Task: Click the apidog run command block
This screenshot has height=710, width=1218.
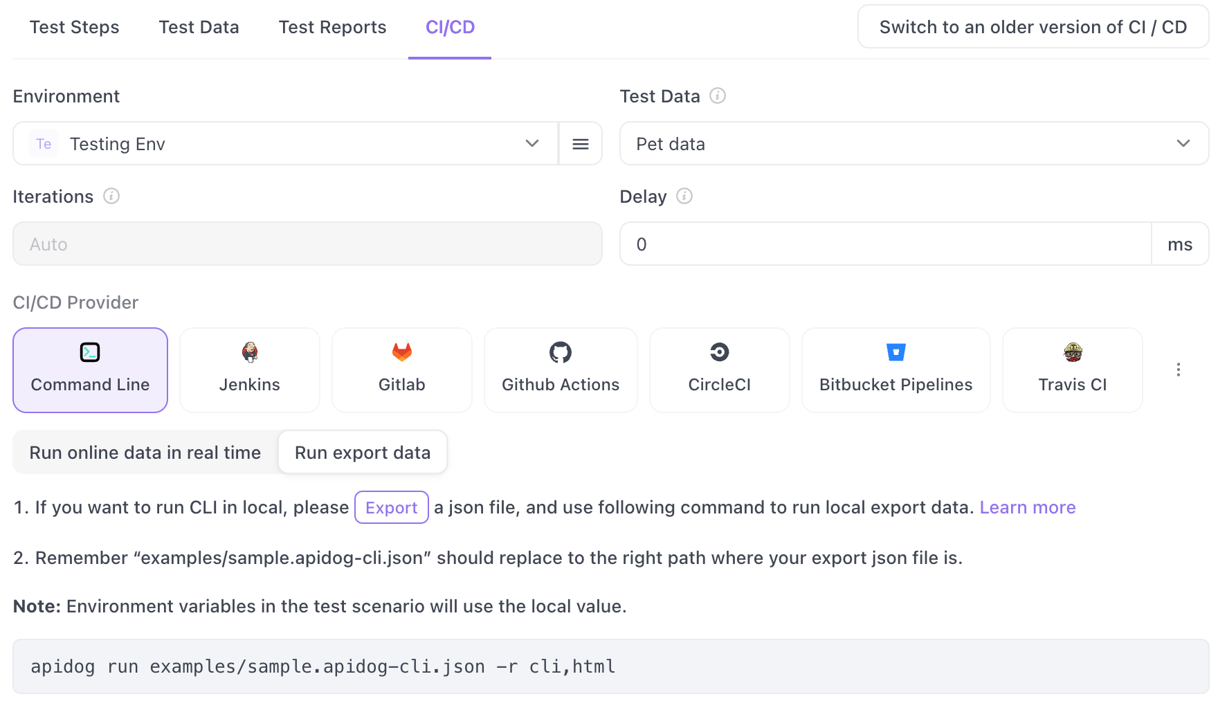Action: [611, 666]
